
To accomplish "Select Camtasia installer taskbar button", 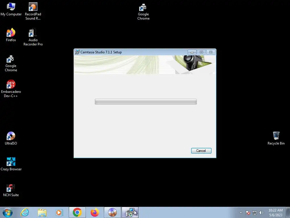I will pyautogui.click(x=130, y=212).
